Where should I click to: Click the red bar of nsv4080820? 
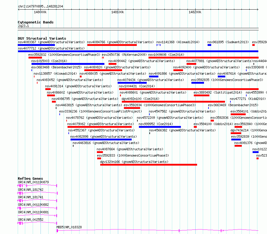[x=103, y=70]
